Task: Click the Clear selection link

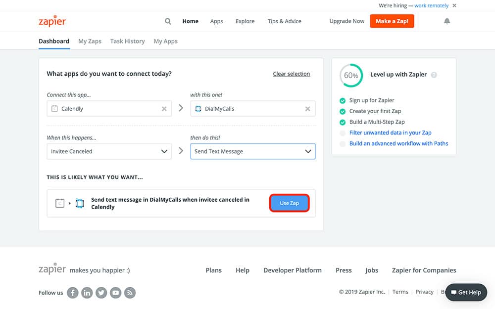Action: [x=291, y=74]
